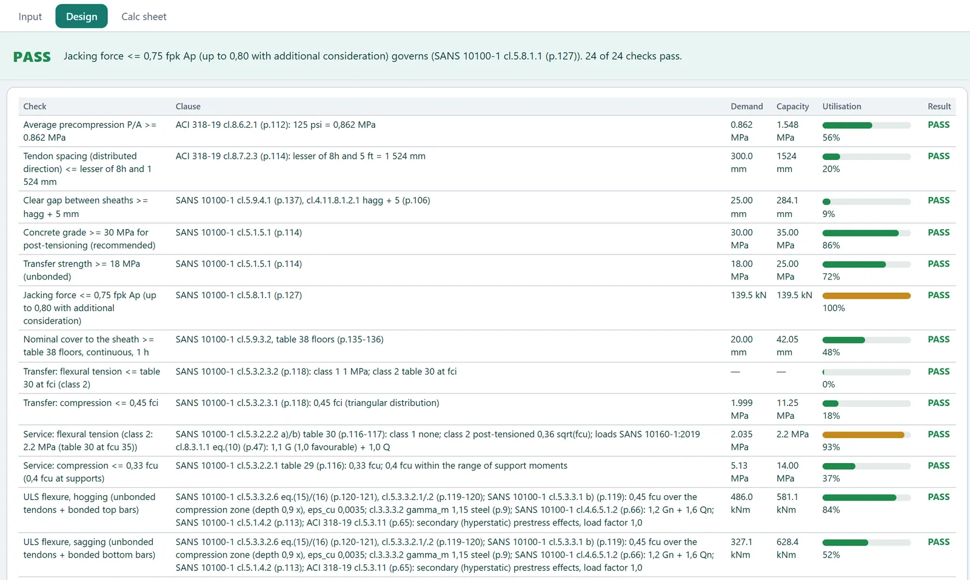
Task: Switch to the Input tab
Action: [30, 16]
